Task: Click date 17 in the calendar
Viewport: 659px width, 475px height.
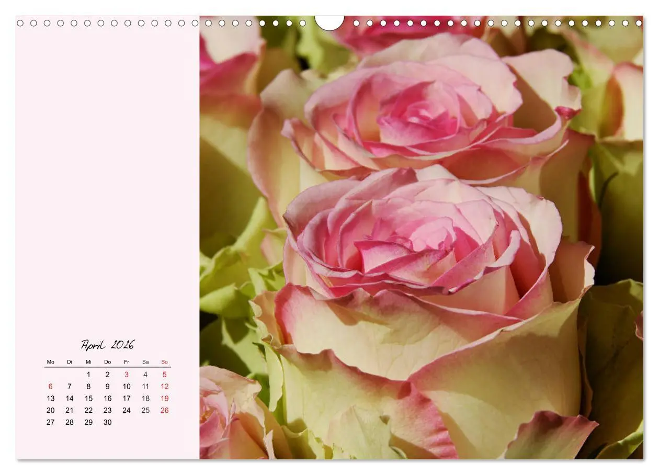Action: click(127, 399)
